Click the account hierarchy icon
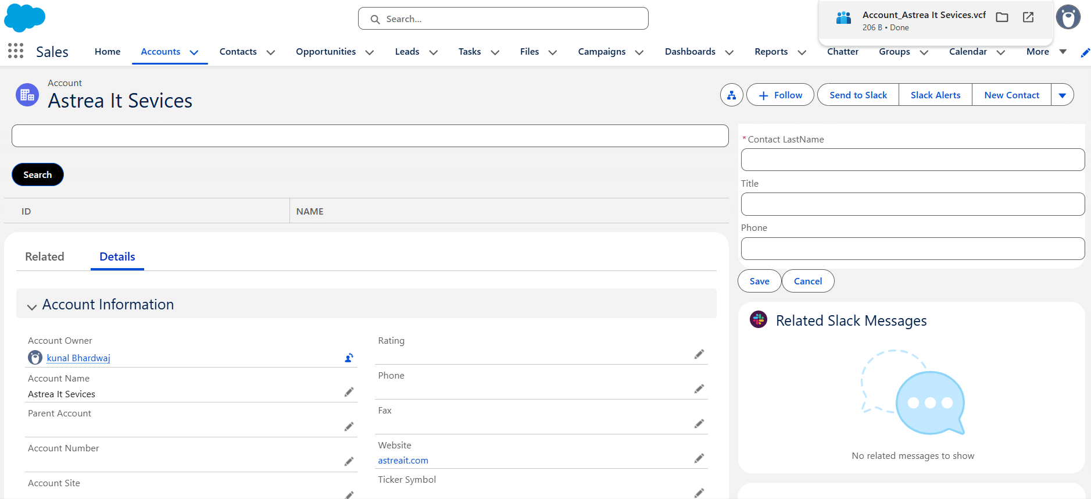This screenshot has height=499, width=1091. click(731, 95)
